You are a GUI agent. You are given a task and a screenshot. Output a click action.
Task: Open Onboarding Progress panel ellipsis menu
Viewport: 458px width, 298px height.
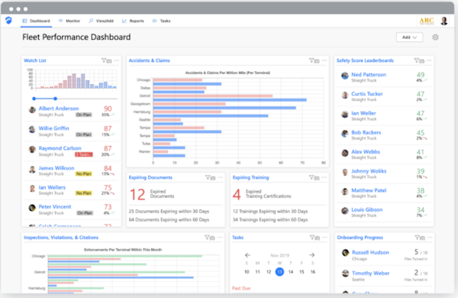tap(430, 238)
